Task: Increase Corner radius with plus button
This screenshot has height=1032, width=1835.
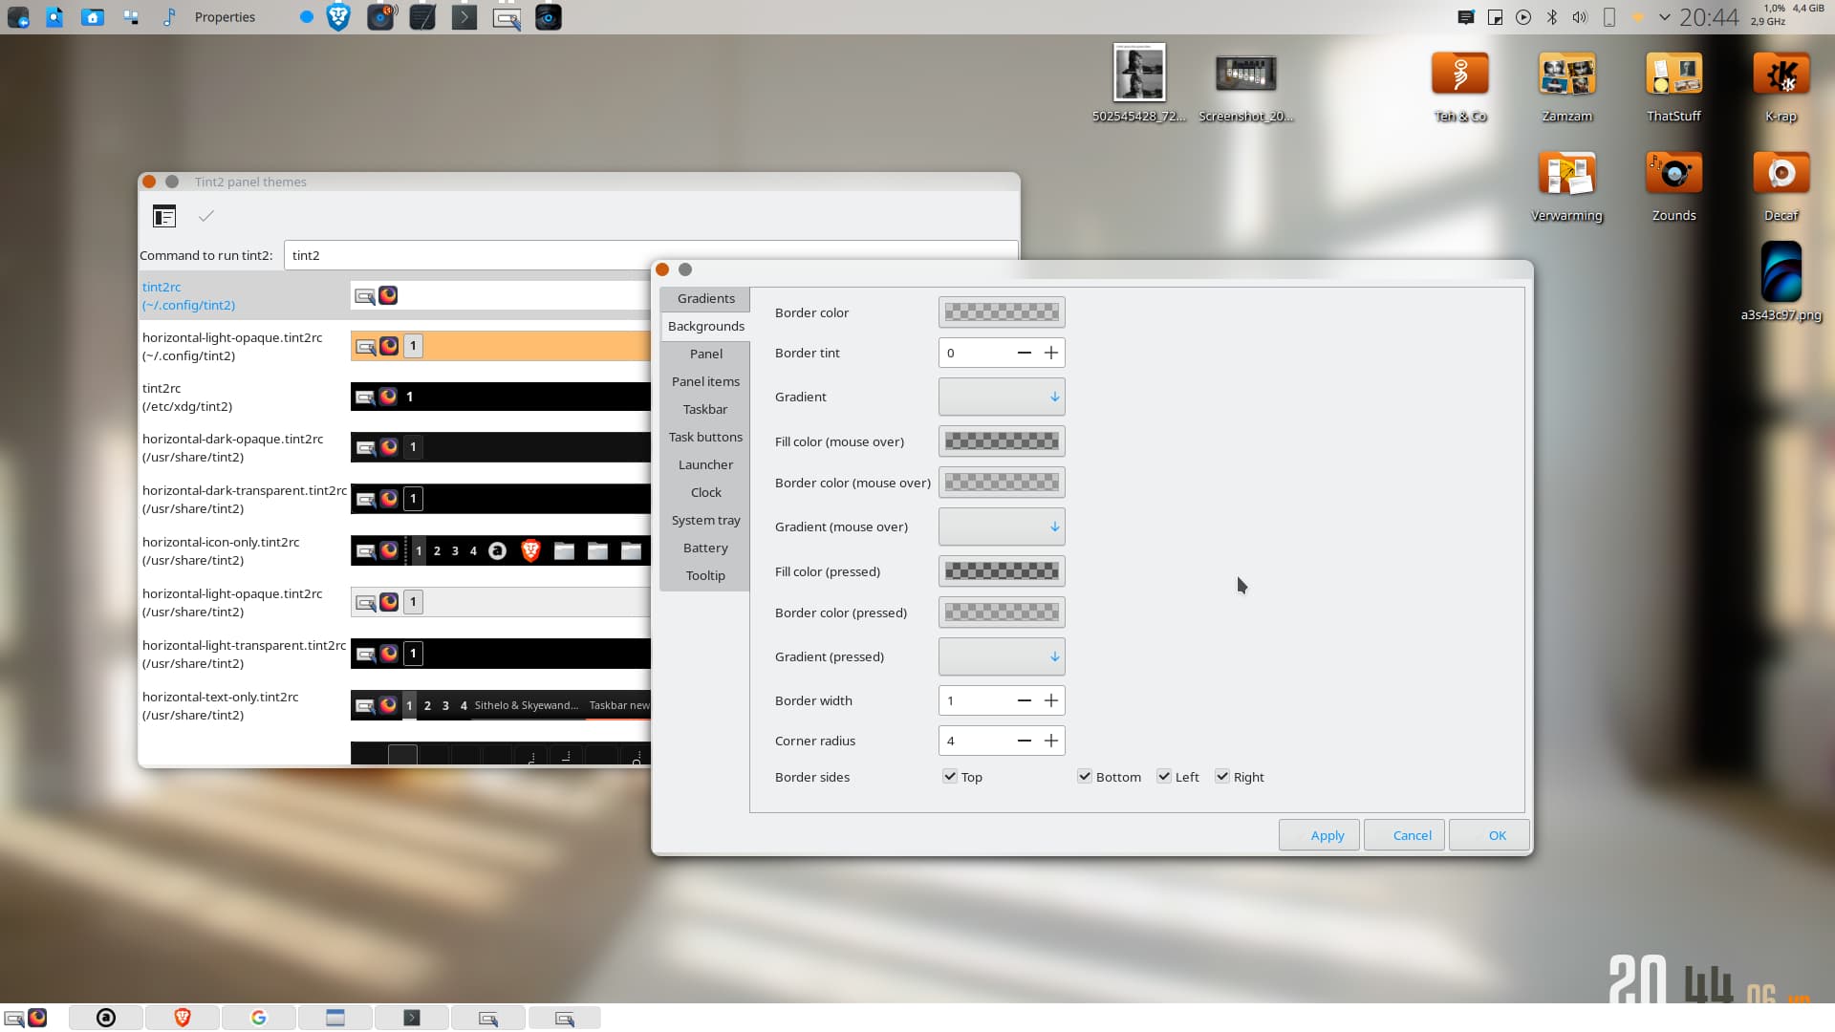Action: coord(1051,741)
